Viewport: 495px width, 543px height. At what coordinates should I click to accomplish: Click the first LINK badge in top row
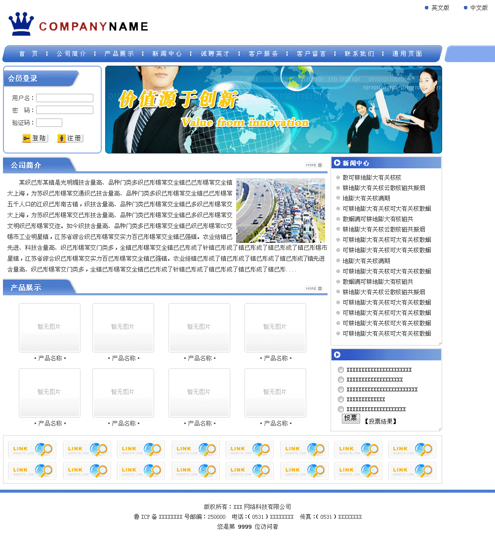tap(32, 450)
